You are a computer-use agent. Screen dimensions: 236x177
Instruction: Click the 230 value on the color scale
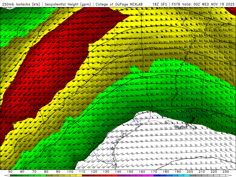pos(226,172)
